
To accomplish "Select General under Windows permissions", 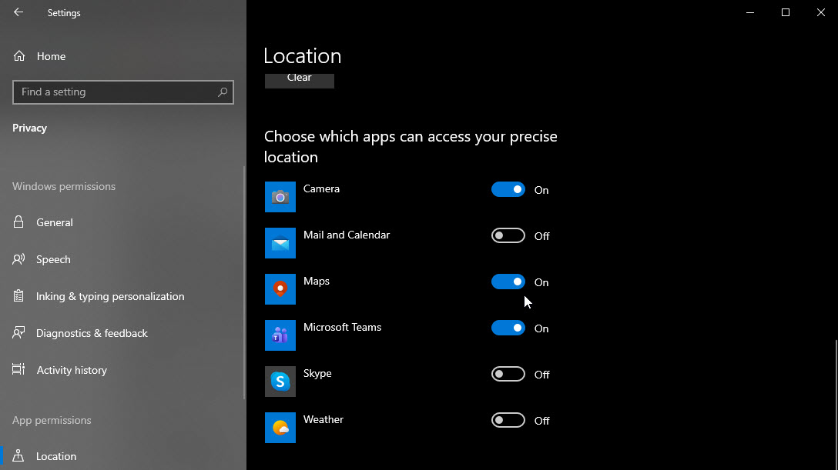I will coord(55,222).
